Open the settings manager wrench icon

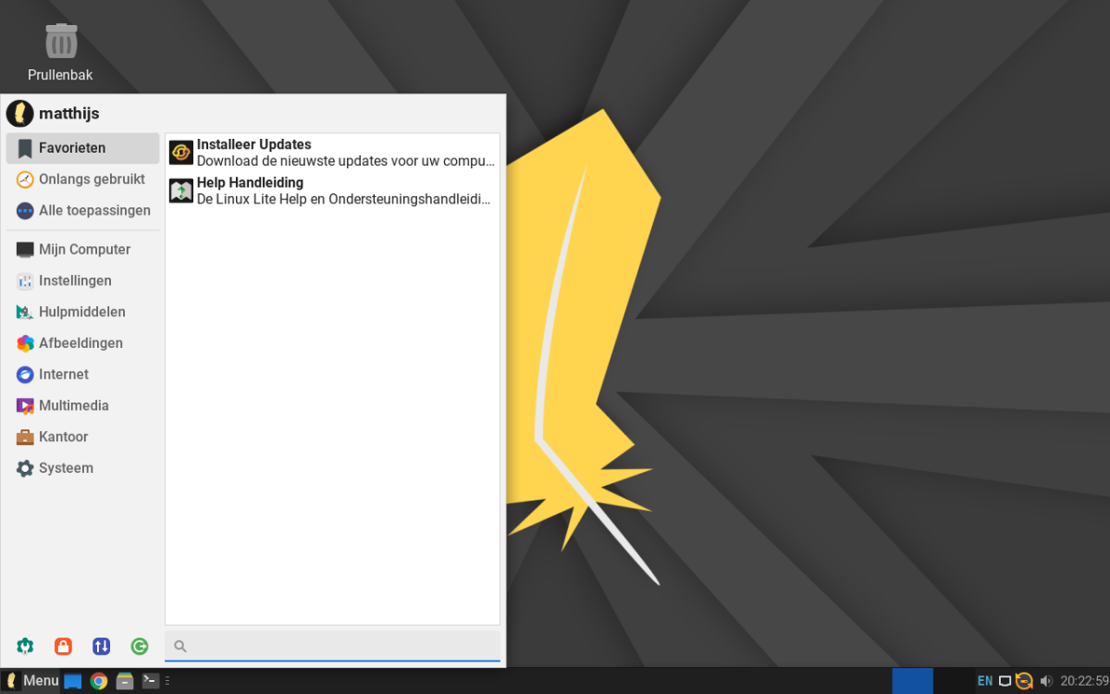(25, 646)
